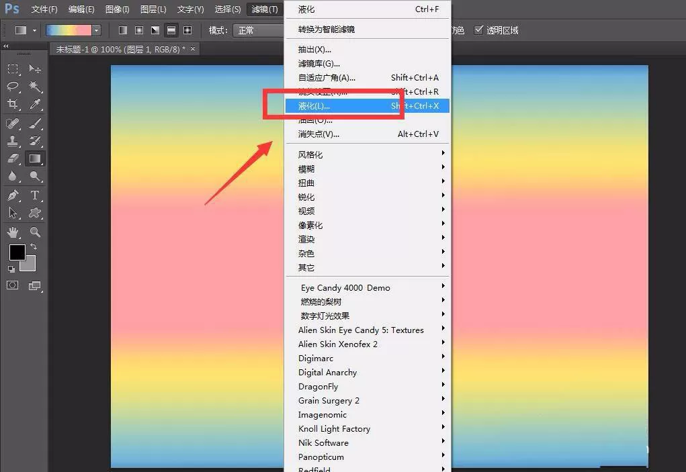Select the Blur tool
This screenshot has height=472, width=686.
(x=13, y=176)
